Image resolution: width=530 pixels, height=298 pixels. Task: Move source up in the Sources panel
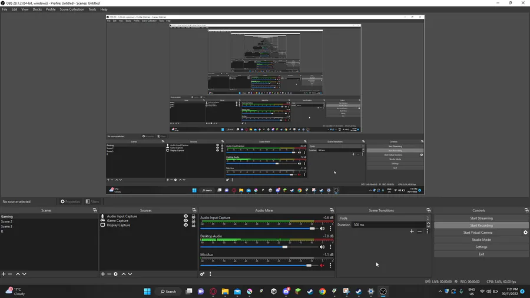click(x=124, y=274)
